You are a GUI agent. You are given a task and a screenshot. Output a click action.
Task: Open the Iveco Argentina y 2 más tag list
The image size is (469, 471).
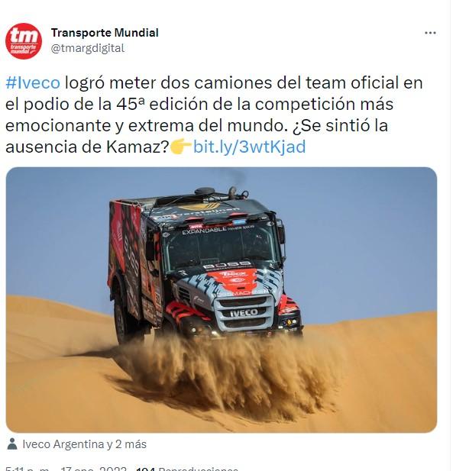click(84, 444)
